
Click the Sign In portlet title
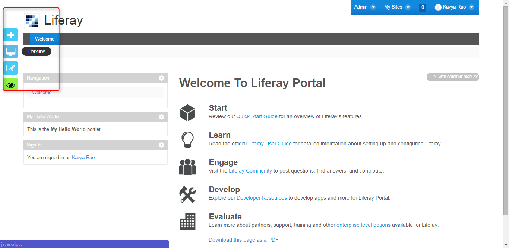(x=34, y=145)
